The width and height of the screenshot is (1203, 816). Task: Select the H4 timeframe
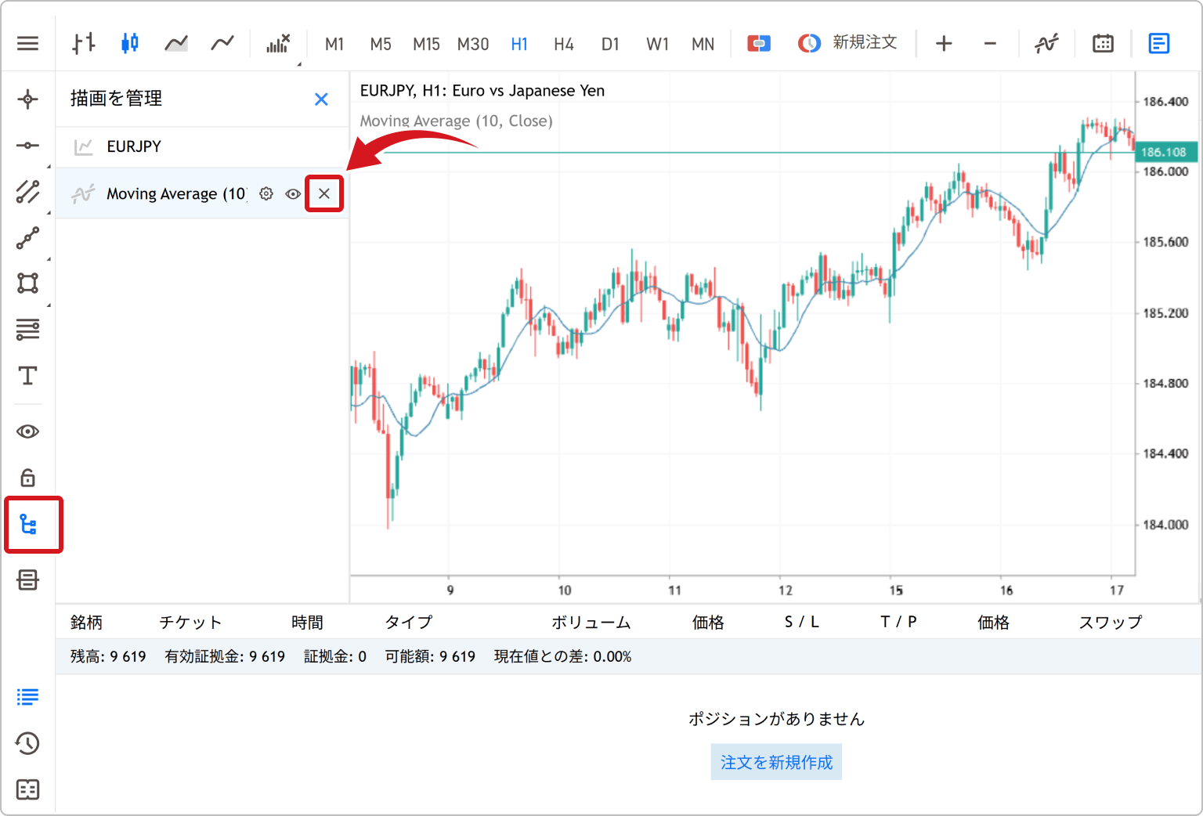click(564, 44)
